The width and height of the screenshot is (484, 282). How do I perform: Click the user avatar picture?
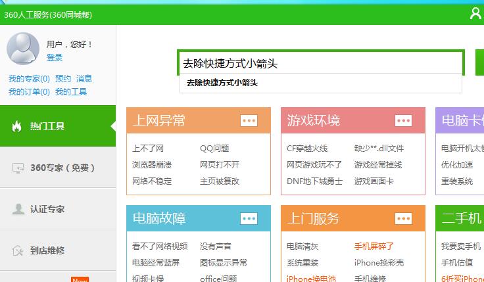pos(23,49)
